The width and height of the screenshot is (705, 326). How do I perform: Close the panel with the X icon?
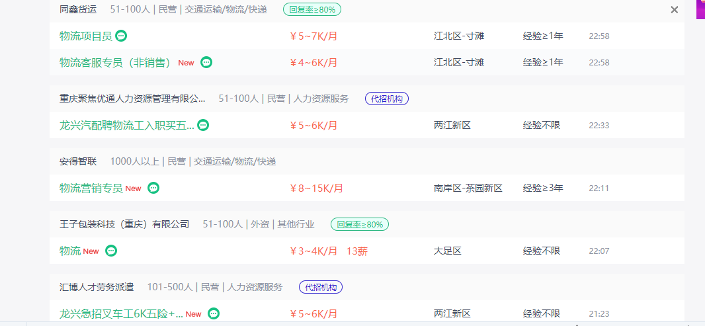pyautogui.click(x=675, y=10)
